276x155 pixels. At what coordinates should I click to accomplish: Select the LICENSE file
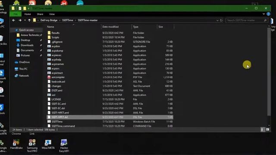click(56, 99)
